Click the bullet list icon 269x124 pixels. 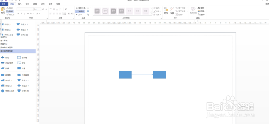pos(61,9)
